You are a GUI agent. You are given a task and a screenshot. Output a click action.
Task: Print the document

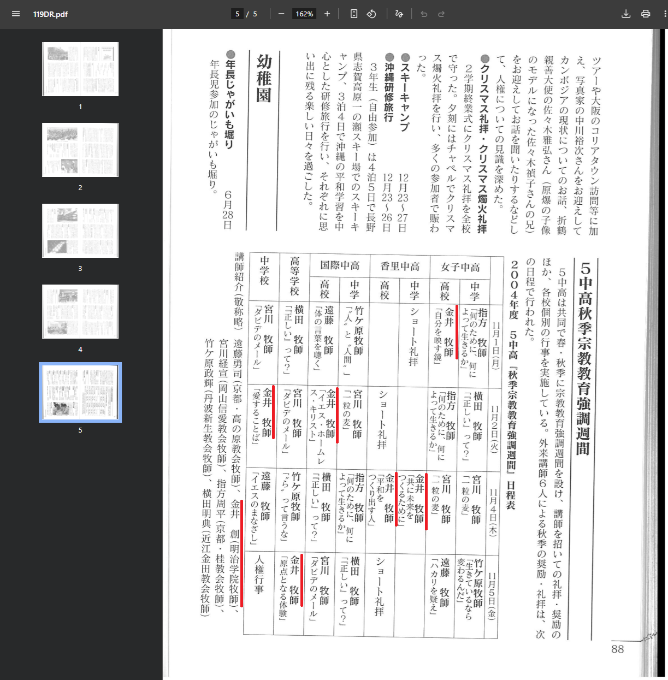tap(646, 14)
